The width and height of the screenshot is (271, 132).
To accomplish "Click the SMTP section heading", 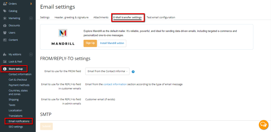I will [x=46, y=114].
